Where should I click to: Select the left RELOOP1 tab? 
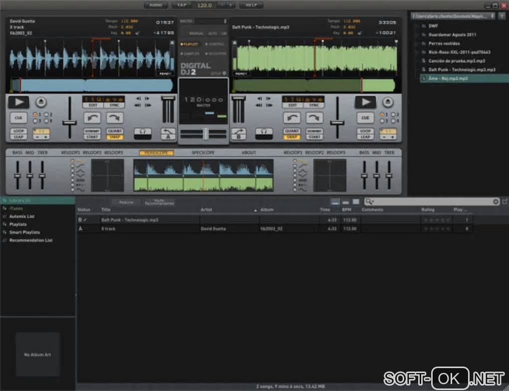(70, 153)
